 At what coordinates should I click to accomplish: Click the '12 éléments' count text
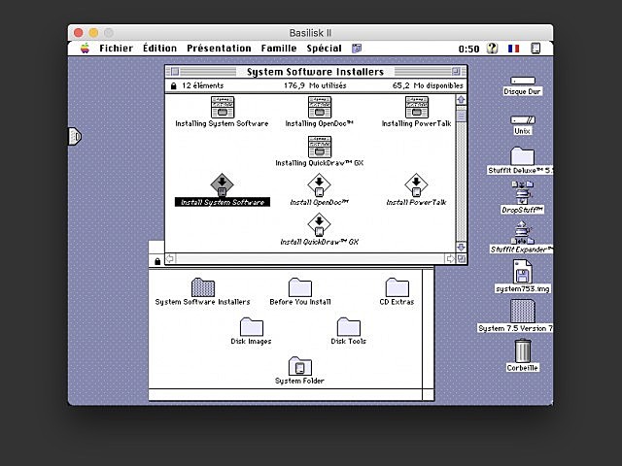(203, 85)
